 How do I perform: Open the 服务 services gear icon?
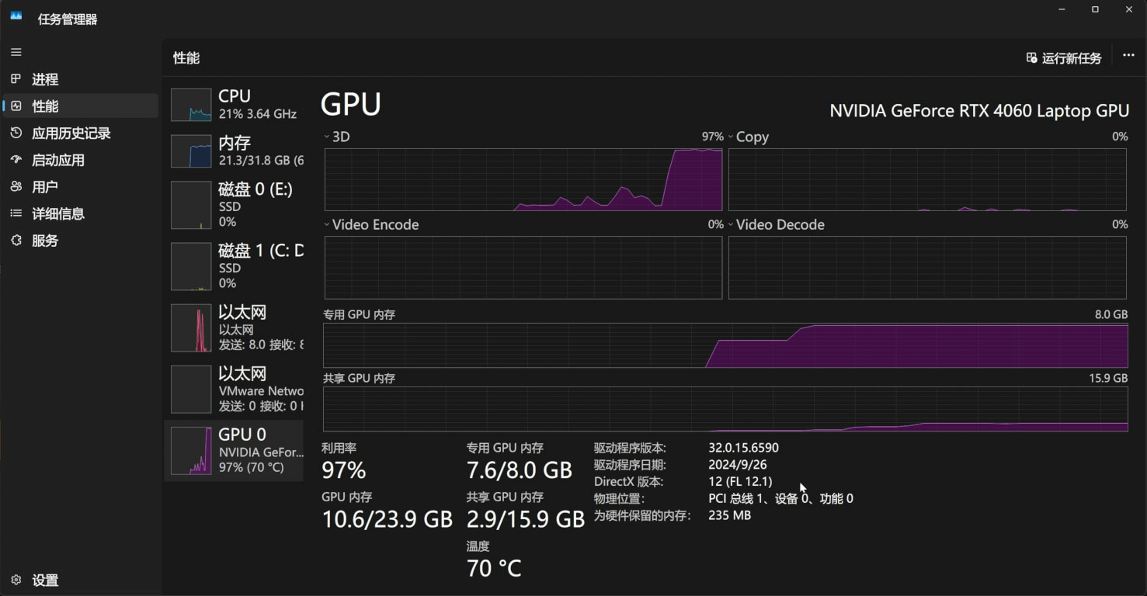pyautogui.click(x=16, y=241)
